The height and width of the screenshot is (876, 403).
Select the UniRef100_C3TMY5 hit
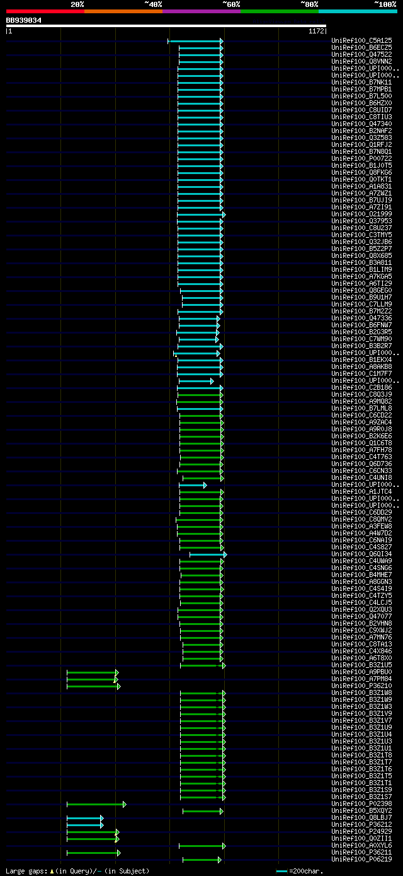[x=361, y=235]
